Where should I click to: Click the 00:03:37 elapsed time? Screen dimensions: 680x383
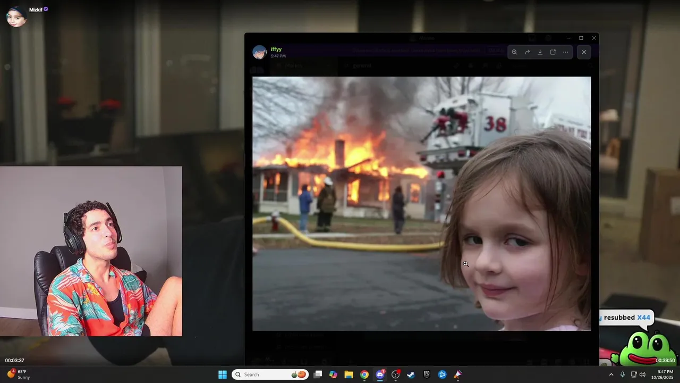click(15, 360)
